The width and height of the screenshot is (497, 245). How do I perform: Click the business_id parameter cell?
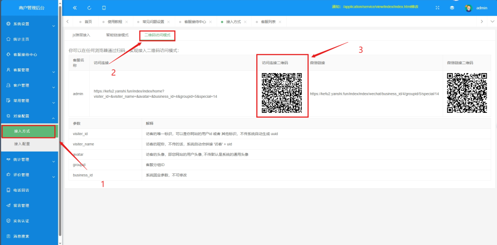[105, 175]
